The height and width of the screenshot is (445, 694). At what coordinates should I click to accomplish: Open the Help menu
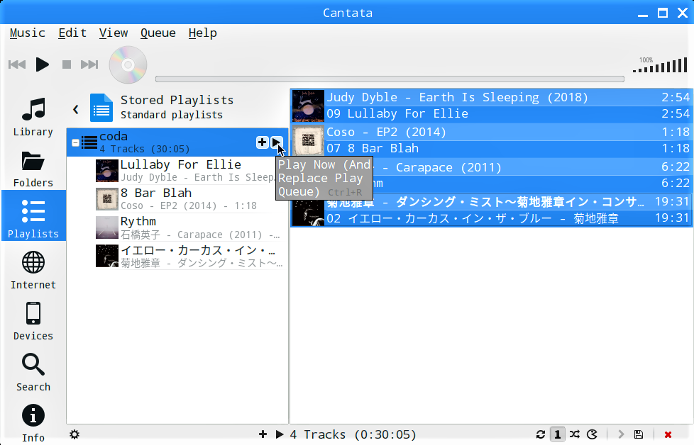[x=203, y=33]
